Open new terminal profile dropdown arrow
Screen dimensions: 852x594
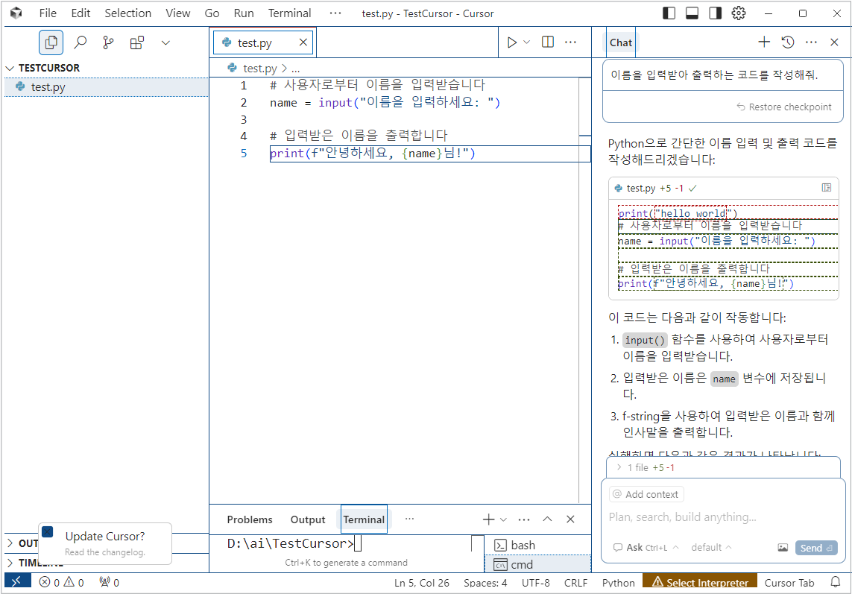coord(503,519)
